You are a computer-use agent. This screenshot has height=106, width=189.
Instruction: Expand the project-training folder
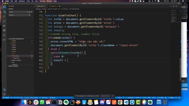click(x=16, y=60)
